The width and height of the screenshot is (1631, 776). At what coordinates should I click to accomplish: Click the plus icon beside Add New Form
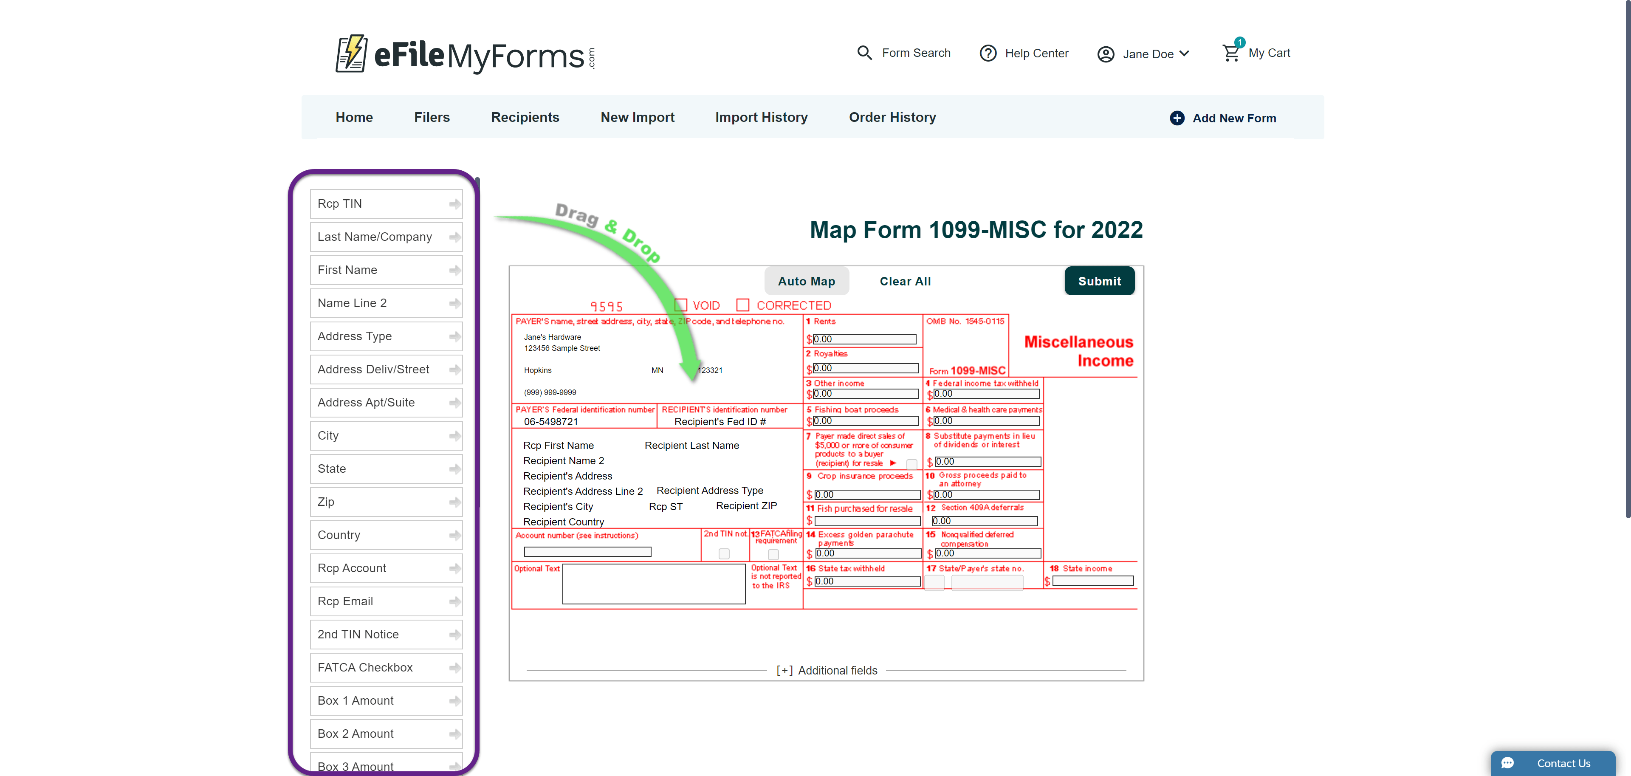[x=1177, y=119]
